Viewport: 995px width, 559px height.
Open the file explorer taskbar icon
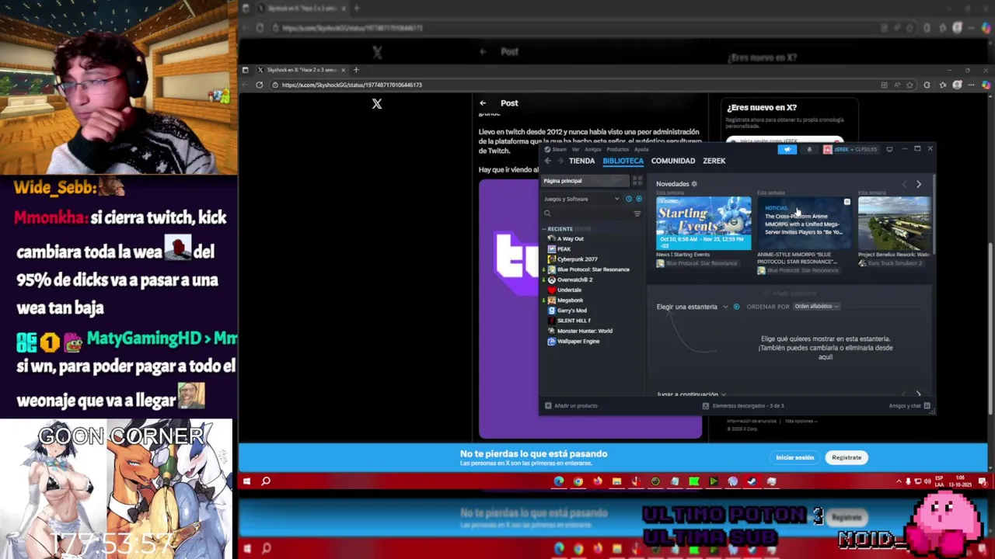[x=616, y=481]
